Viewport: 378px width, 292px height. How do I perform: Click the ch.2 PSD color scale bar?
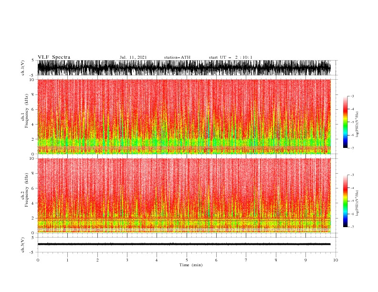[x=345, y=201]
